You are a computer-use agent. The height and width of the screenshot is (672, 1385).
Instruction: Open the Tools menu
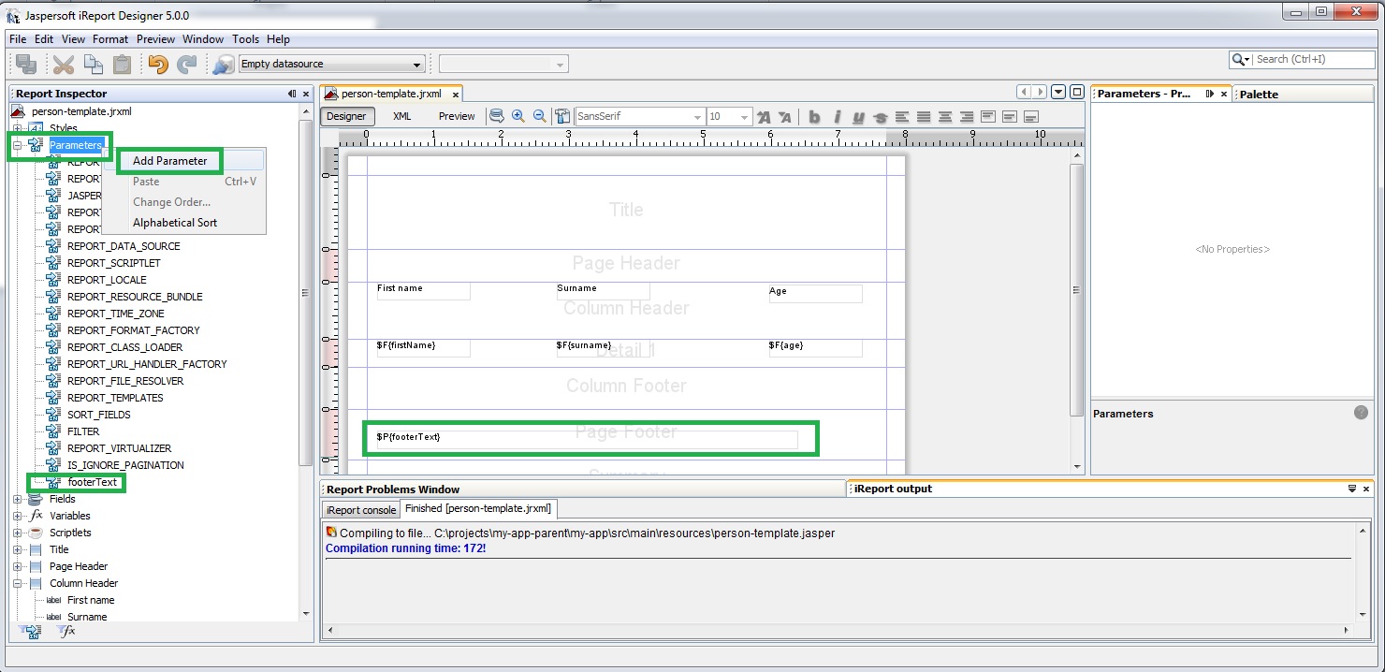pos(245,39)
